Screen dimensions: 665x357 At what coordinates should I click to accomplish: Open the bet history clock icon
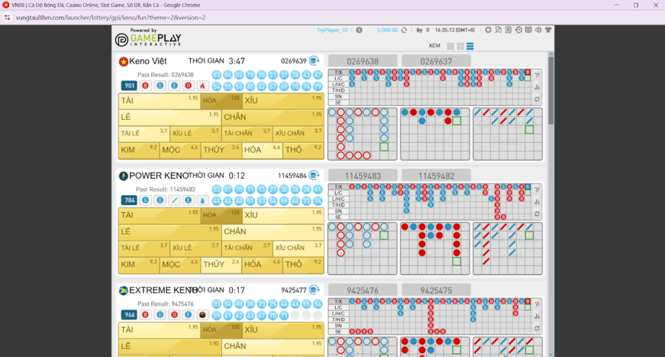tap(518, 30)
